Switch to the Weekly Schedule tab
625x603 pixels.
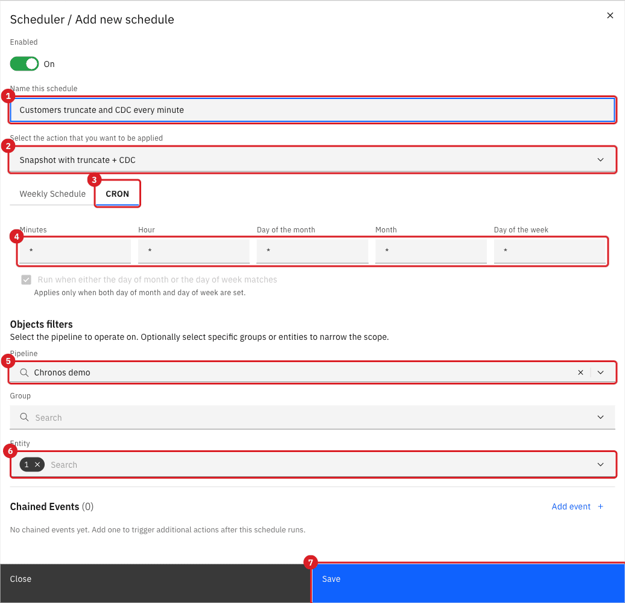point(52,194)
